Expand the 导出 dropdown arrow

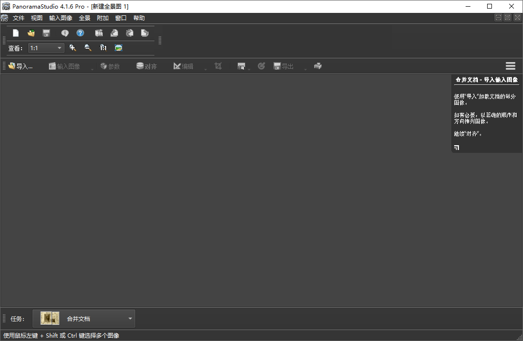[305, 69]
